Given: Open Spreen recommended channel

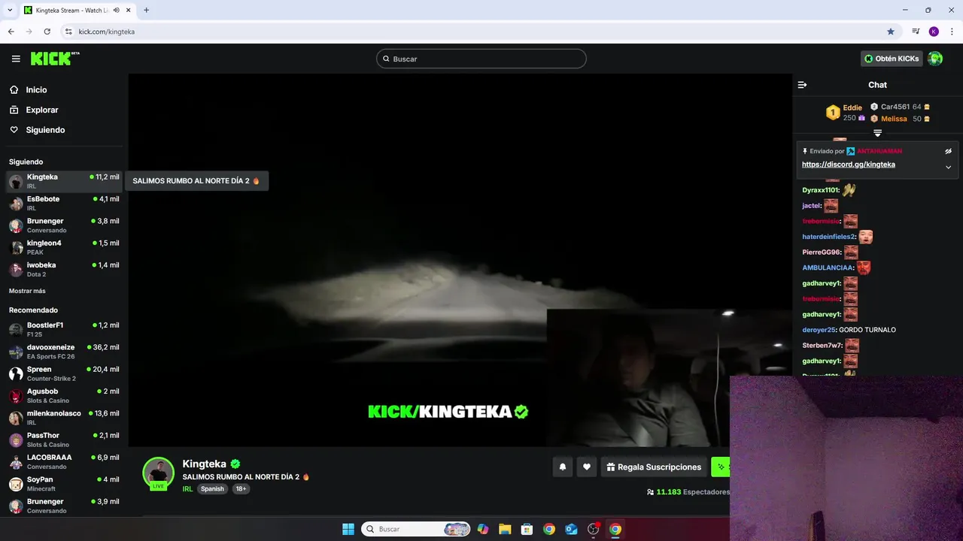Looking at the screenshot, I should tap(64, 373).
